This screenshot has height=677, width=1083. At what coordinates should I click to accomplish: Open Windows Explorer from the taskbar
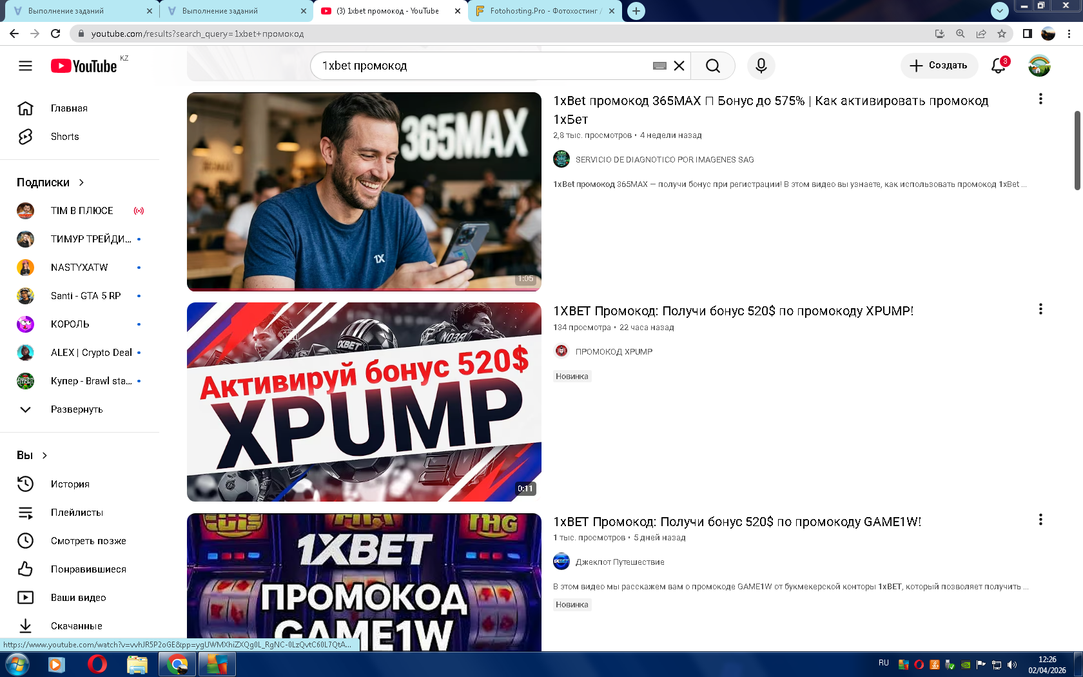pos(137,664)
